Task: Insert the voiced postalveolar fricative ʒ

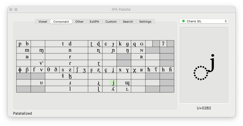Action: (x=84, y=70)
